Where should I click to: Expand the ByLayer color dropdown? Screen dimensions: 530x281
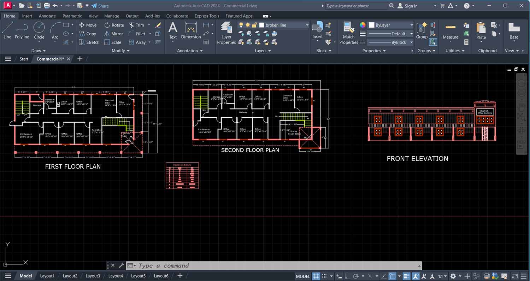(x=411, y=25)
